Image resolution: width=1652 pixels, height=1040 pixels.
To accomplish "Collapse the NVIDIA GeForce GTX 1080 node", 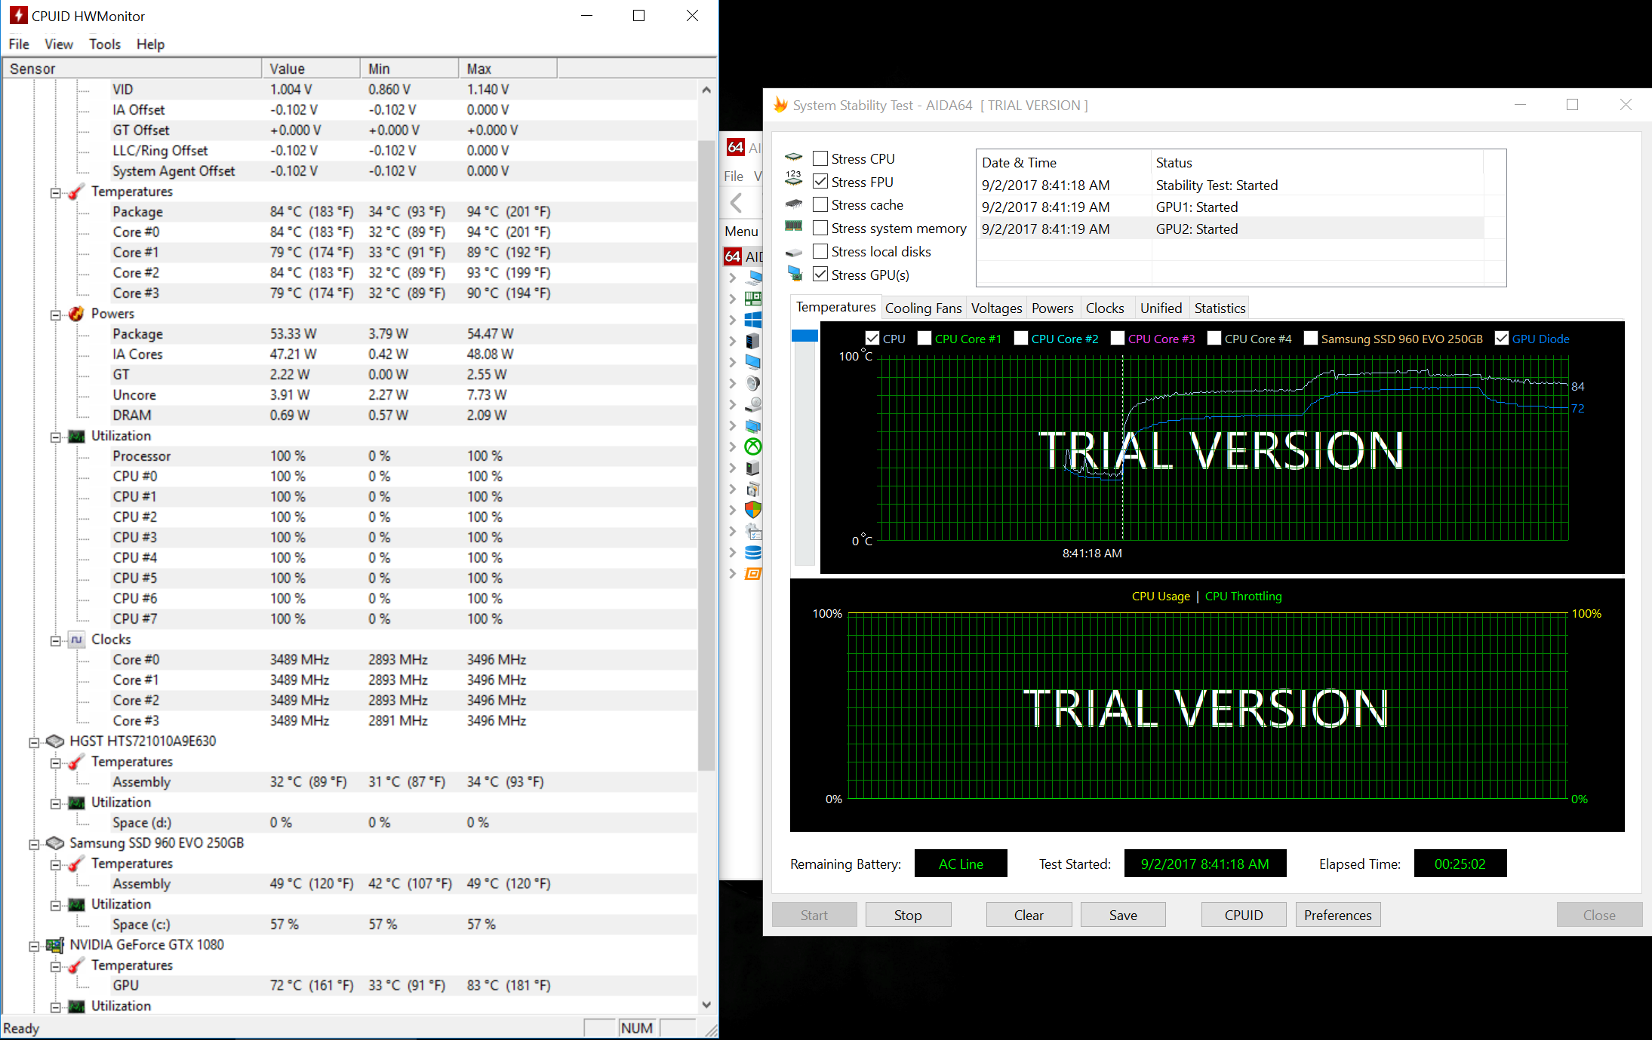I will 34,946.
